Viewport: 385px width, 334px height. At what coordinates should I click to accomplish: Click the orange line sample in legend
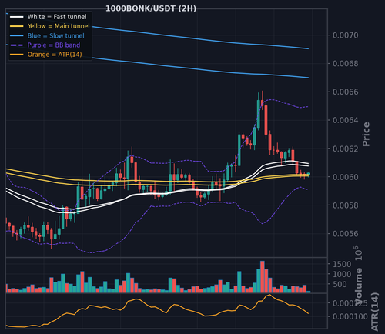pyautogui.click(x=17, y=55)
